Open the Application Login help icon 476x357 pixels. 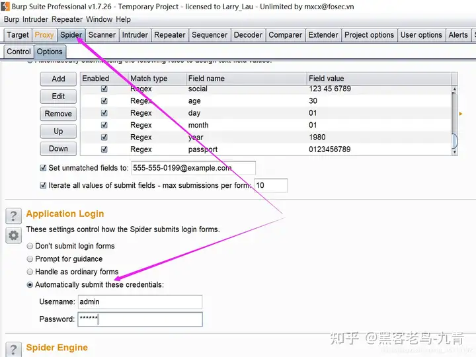13,216
